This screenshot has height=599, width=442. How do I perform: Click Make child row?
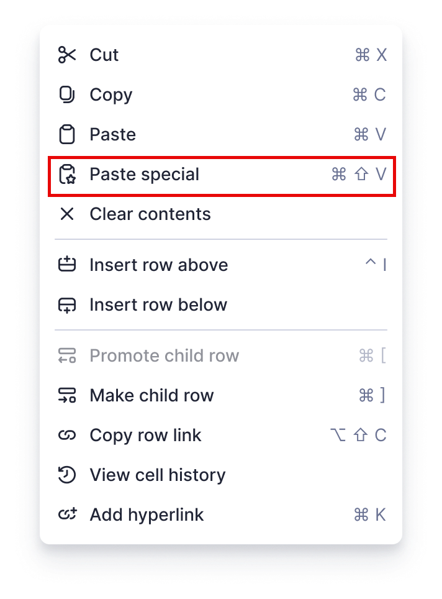pyautogui.click(x=152, y=395)
